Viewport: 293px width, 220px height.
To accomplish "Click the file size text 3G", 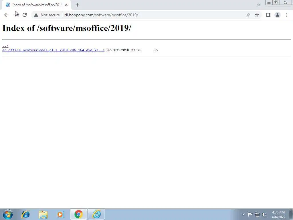I will tap(156, 50).
